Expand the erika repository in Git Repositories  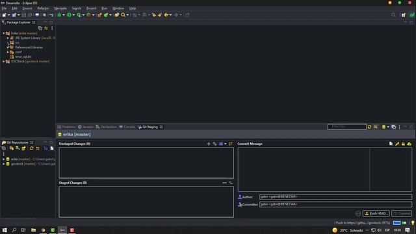tap(4, 159)
